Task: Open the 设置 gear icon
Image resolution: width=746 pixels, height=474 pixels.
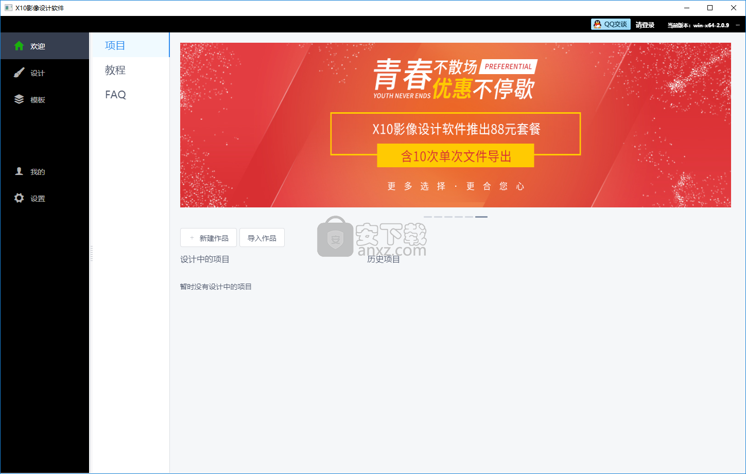Action: [19, 198]
